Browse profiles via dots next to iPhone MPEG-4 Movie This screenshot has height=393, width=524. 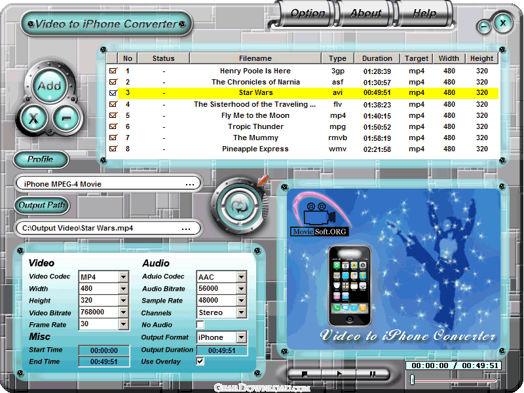pyautogui.click(x=190, y=184)
